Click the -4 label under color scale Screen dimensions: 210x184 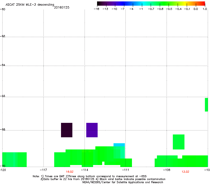pos(131,9)
